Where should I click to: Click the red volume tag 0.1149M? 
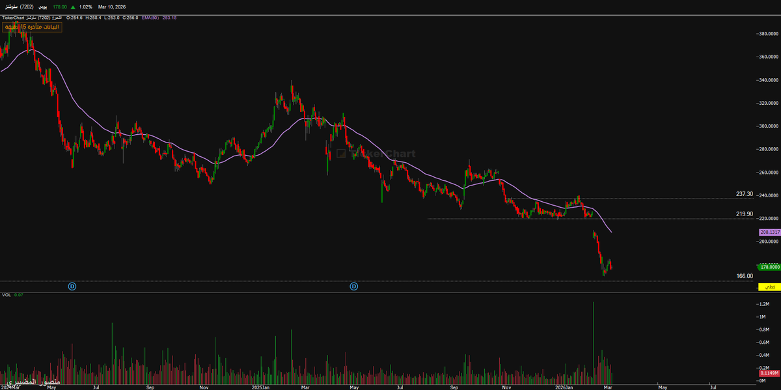(x=769, y=373)
